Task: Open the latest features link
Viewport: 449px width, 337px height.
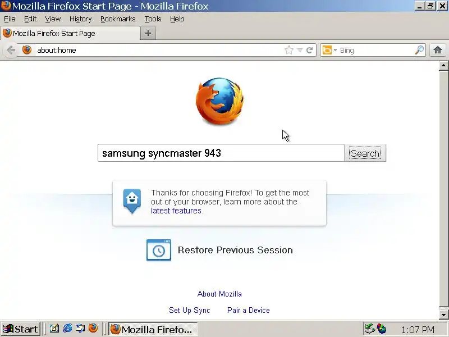Action: [x=176, y=211]
